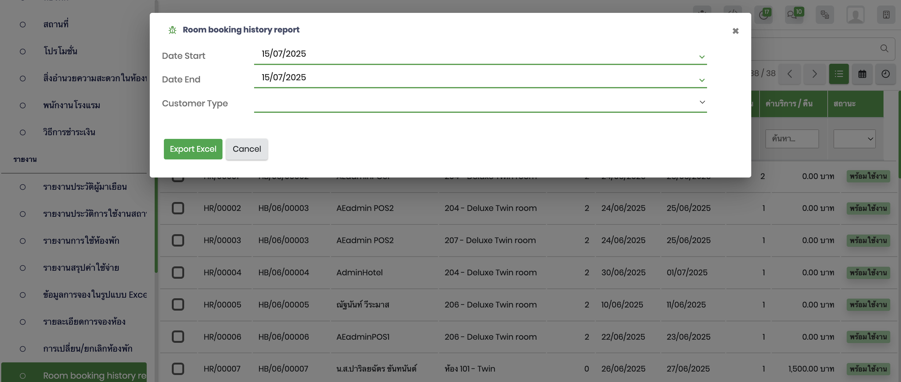Expand the Date End dropdown
This screenshot has height=382, width=901.
tap(702, 80)
